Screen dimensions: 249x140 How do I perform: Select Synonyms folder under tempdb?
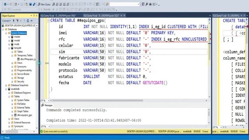(x=22, y=66)
